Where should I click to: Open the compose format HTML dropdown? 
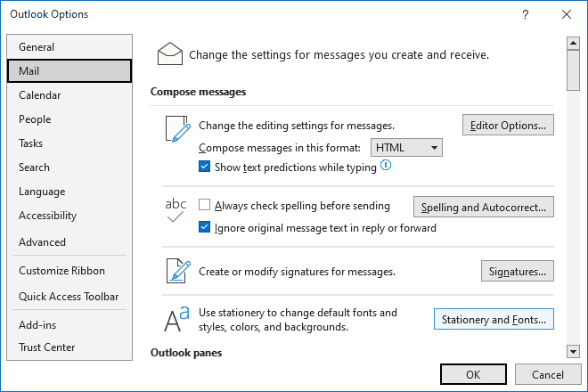click(x=406, y=147)
